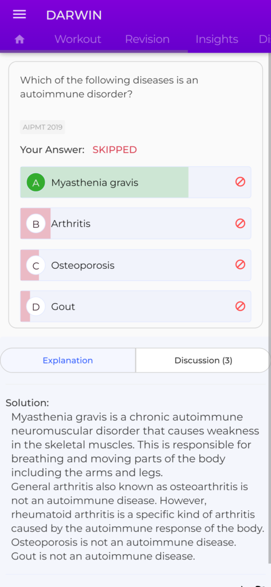Show the Explanation section
The image size is (271, 587).
(68, 360)
